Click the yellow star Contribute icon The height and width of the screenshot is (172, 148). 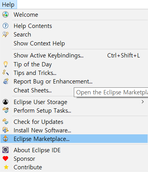pyautogui.click(x=6, y=167)
